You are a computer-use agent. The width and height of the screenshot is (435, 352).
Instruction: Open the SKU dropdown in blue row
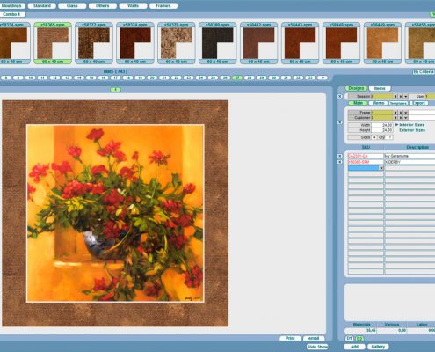pos(381,168)
